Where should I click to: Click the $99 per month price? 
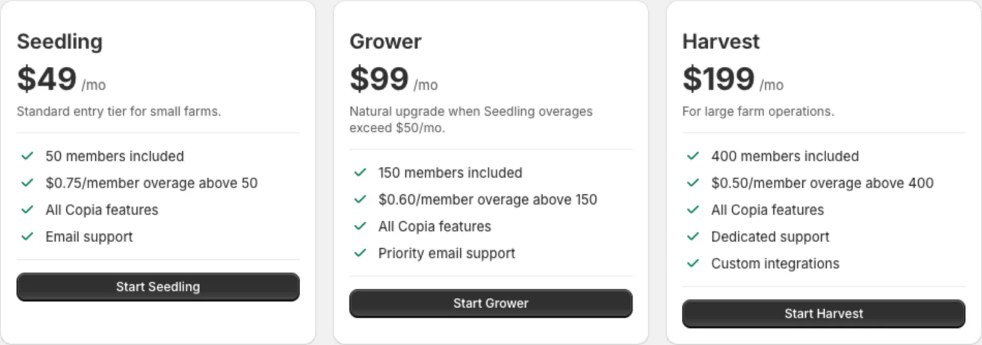pos(393,79)
